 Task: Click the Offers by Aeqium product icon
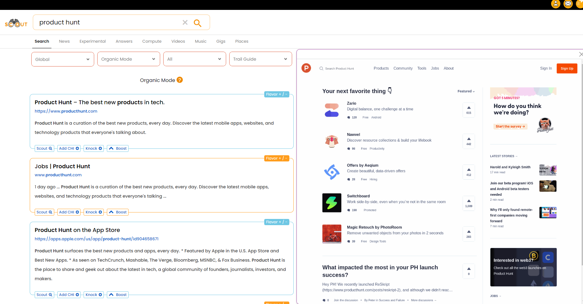tap(332, 172)
